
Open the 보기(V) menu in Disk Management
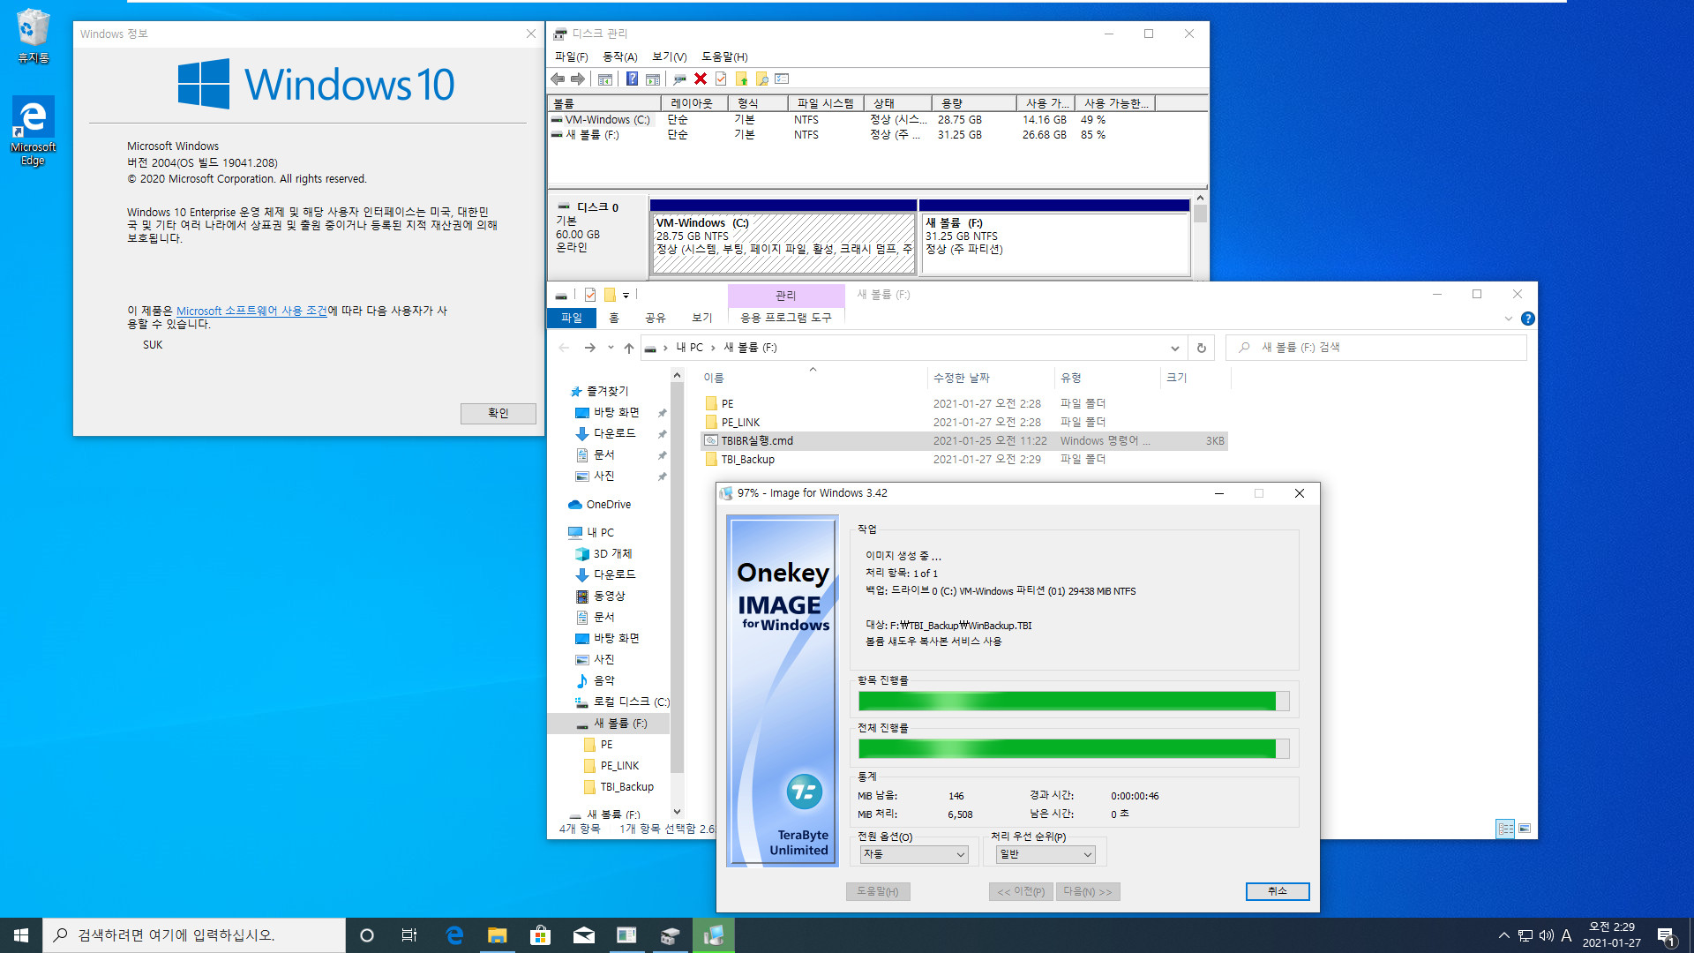(x=670, y=56)
